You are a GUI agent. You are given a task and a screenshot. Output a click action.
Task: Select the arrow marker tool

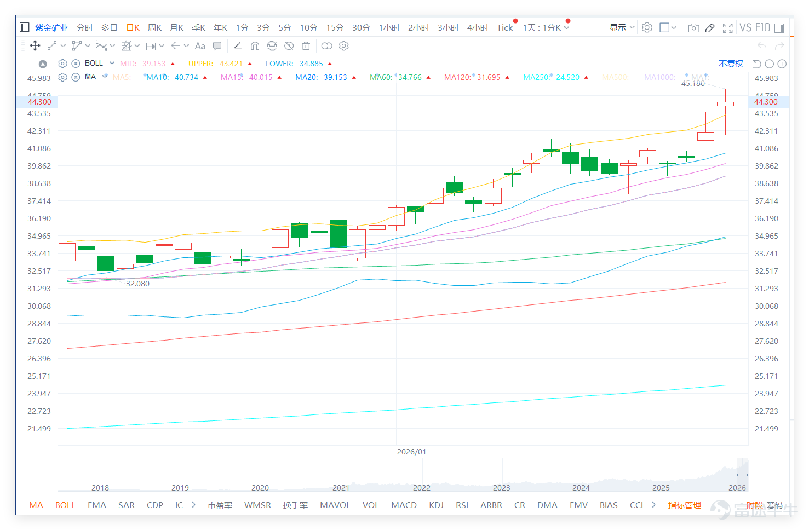coord(175,46)
